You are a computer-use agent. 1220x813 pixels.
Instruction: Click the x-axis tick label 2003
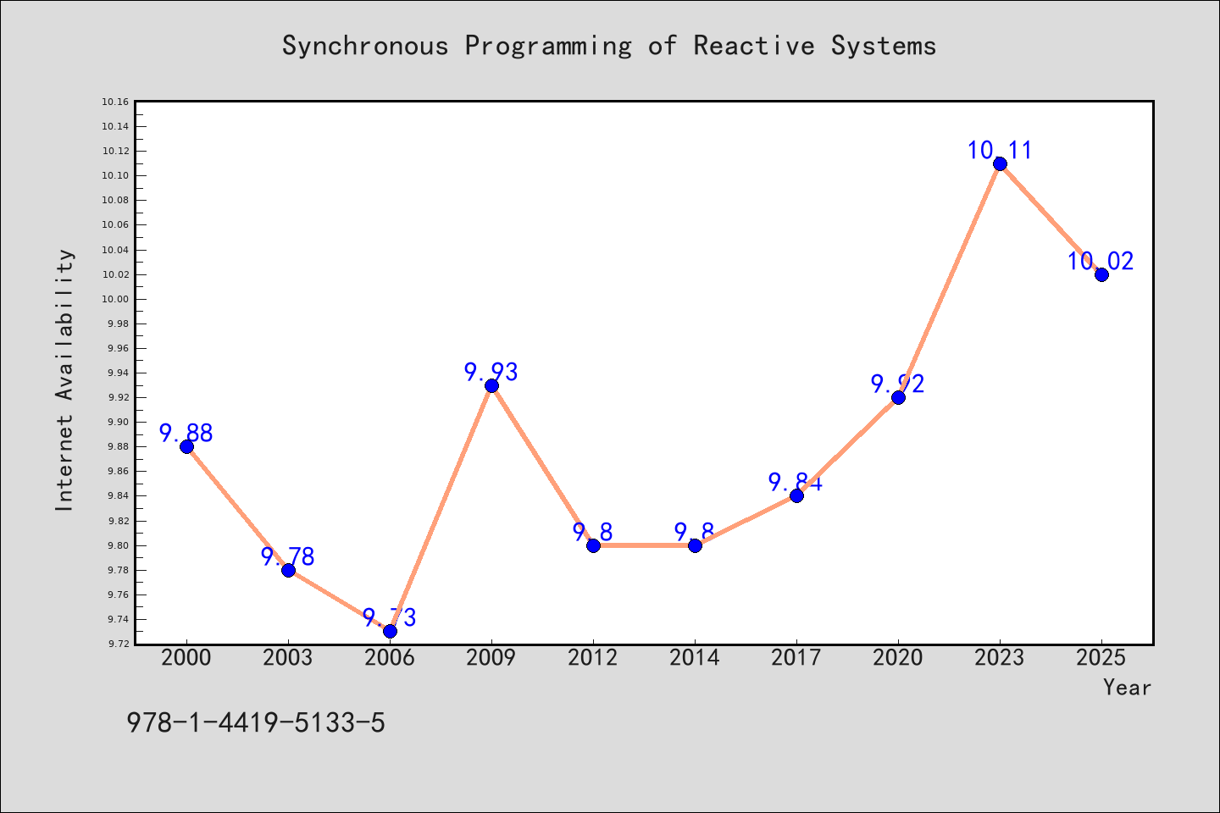[288, 658]
